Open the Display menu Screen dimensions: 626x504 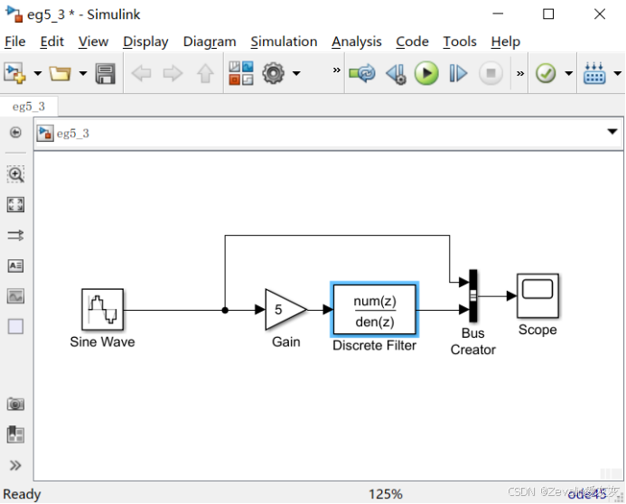(x=145, y=42)
